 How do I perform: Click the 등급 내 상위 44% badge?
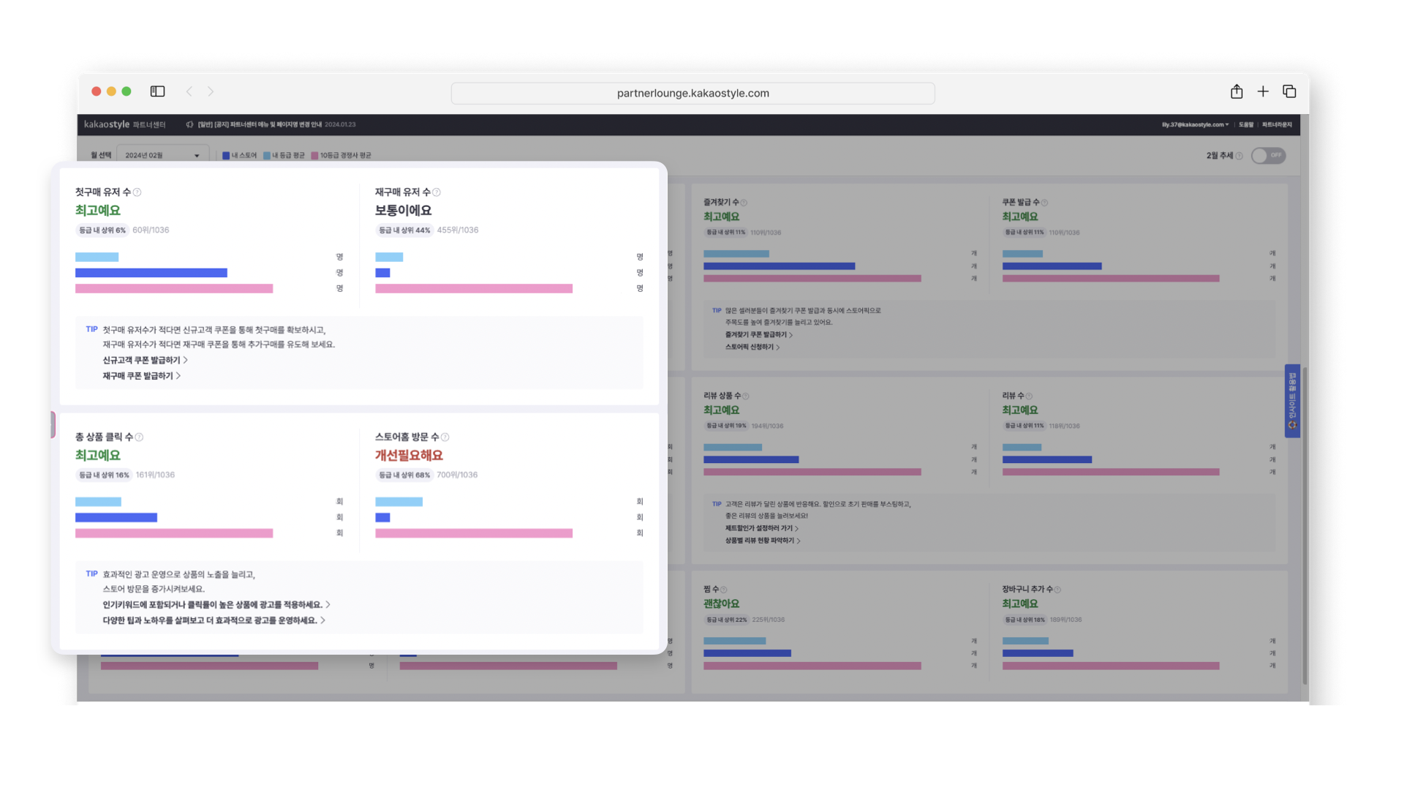404,230
